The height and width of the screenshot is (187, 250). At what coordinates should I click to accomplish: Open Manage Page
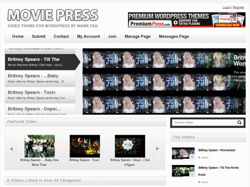click(x=138, y=36)
